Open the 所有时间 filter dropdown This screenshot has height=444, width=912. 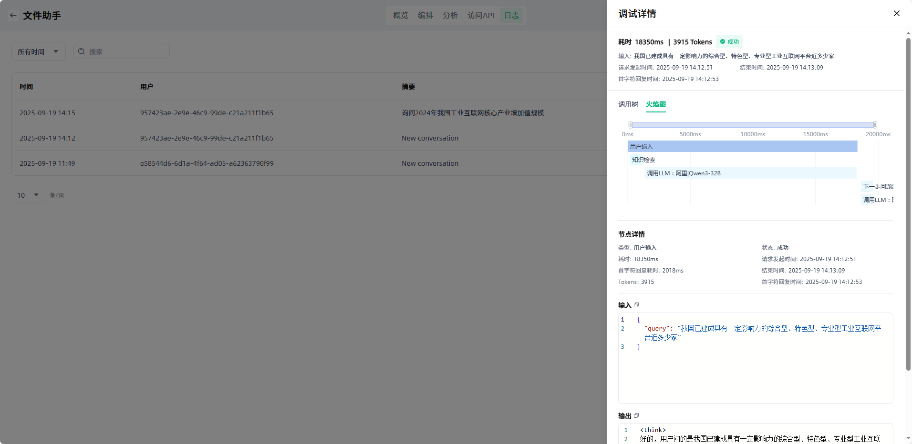[x=38, y=51]
